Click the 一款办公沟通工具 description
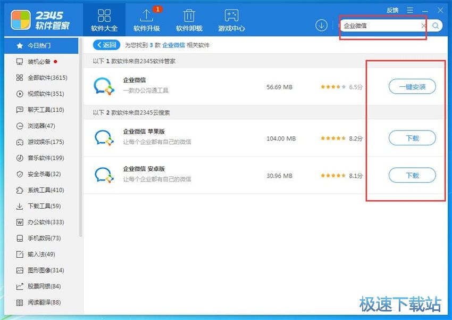Image resolution: width=452 pixels, height=320 pixels. pos(146,91)
